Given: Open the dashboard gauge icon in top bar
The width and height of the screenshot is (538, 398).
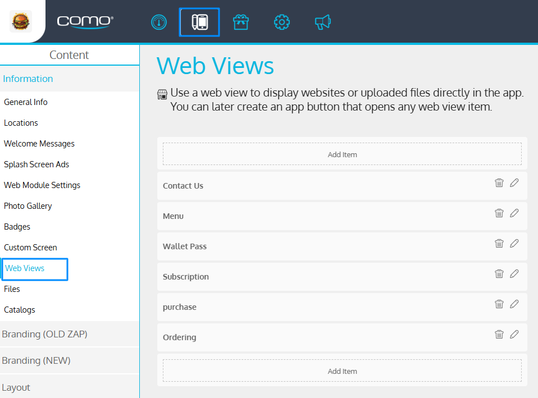Looking at the screenshot, I should 159,22.
